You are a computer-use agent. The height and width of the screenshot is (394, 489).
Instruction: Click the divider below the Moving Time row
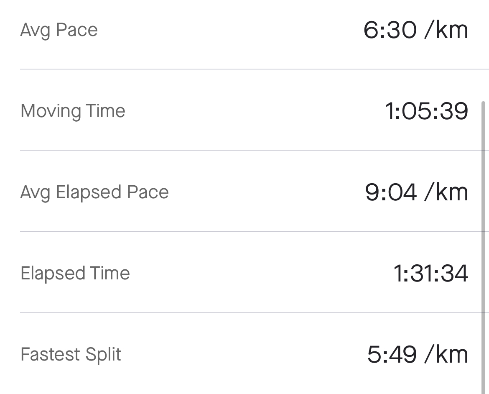click(x=255, y=150)
